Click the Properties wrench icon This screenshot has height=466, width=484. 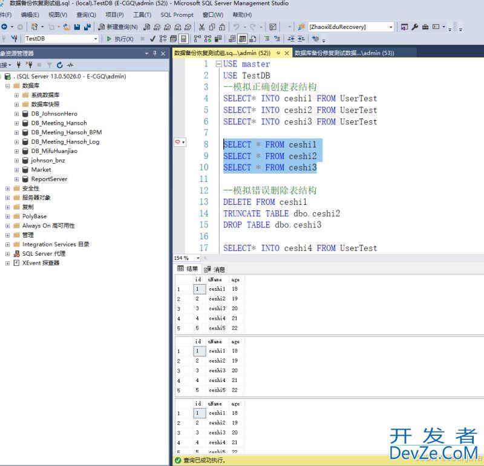pos(415,27)
